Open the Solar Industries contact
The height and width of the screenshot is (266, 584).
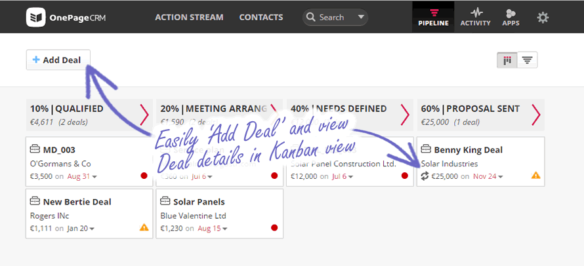pyautogui.click(x=449, y=164)
